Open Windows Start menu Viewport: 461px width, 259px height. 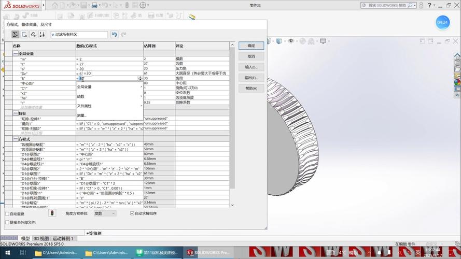click(x=8, y=253)
